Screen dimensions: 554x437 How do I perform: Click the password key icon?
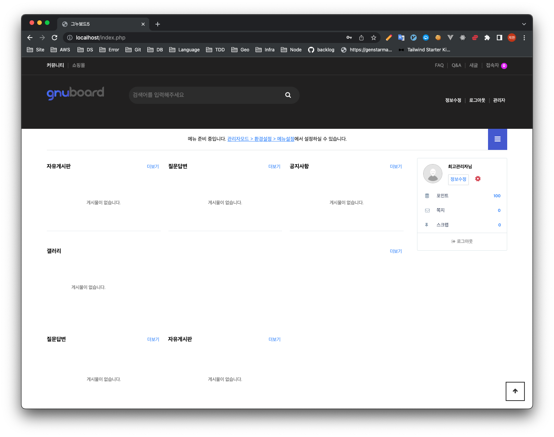(x=349, y=38)
